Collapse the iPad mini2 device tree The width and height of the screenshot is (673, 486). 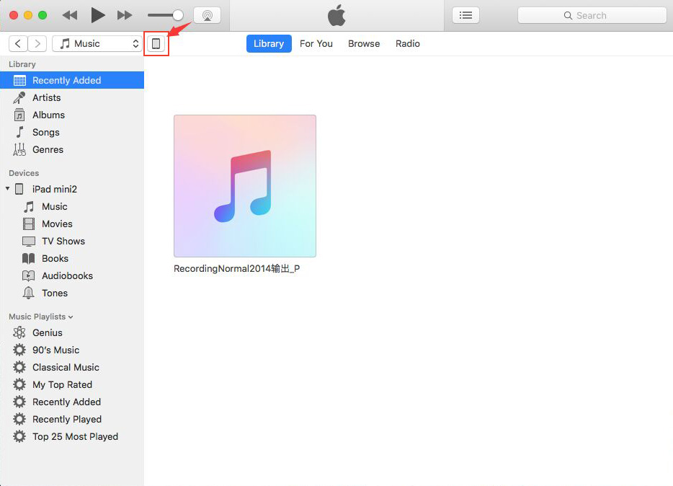[8, 189]
